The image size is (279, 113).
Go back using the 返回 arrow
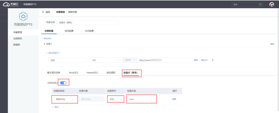pyautogui.click(x=46, y=12)
